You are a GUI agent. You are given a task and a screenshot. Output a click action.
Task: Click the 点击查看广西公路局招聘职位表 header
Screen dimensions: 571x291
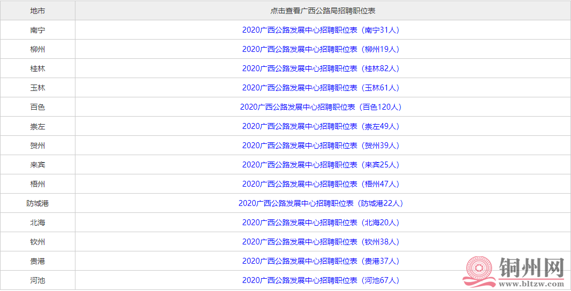point(323,11)
